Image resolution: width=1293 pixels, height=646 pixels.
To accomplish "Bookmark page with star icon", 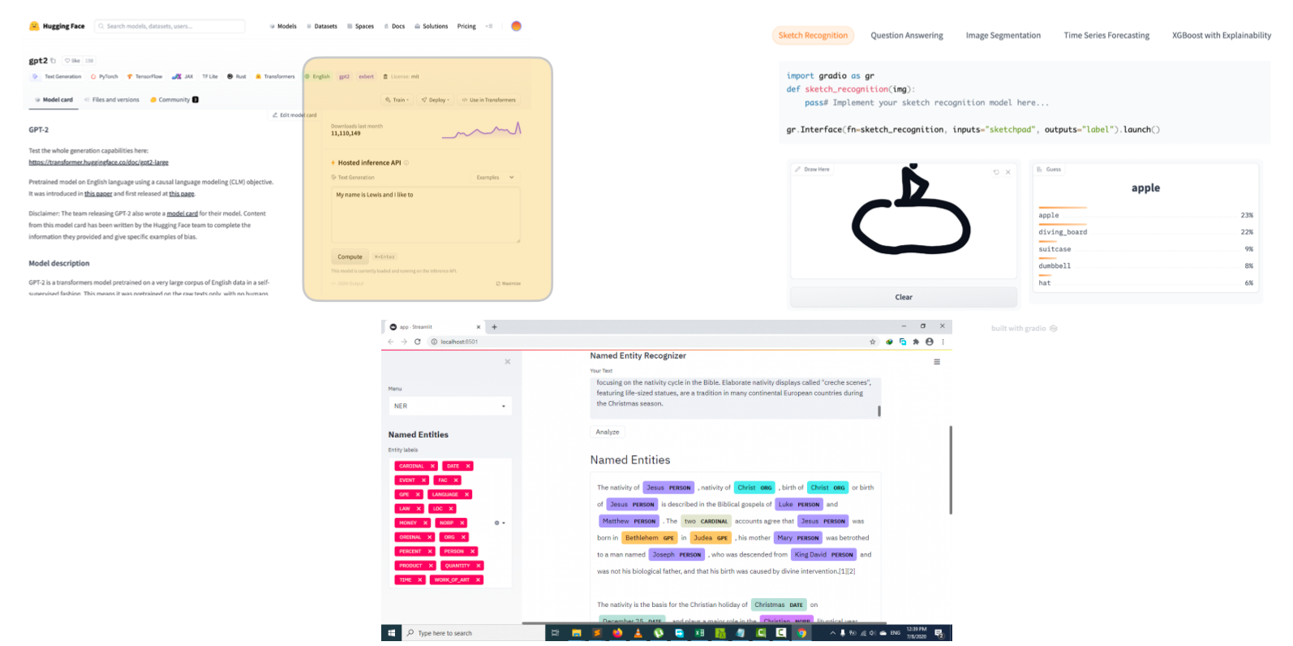I will 873,342.
